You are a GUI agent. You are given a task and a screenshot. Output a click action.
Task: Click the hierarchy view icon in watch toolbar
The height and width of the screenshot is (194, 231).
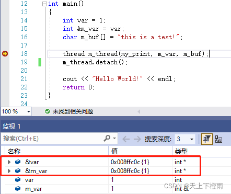coord(218,139)
